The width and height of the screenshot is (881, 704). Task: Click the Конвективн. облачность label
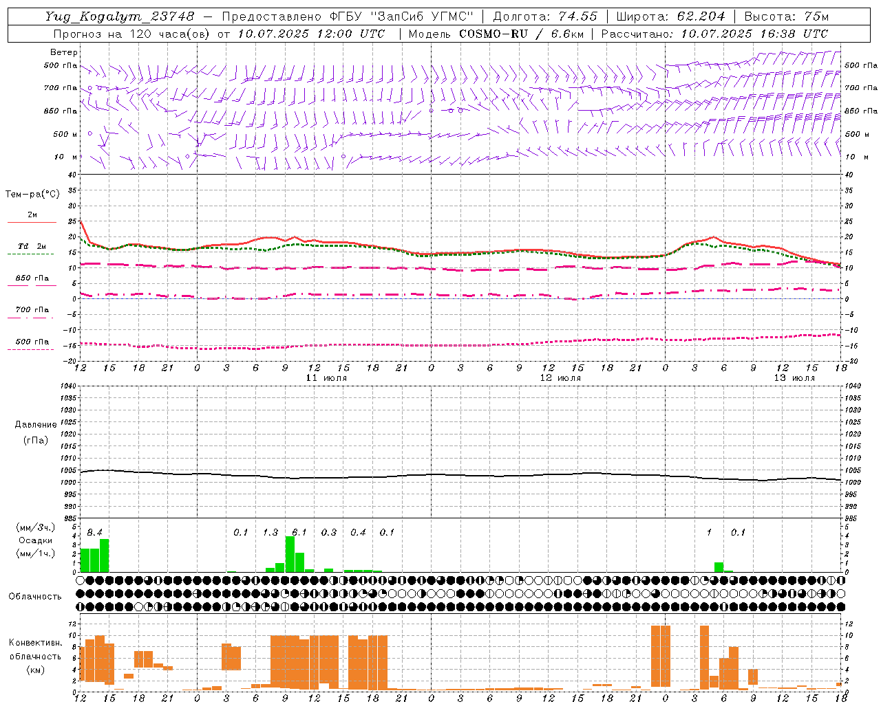[35, 650]
